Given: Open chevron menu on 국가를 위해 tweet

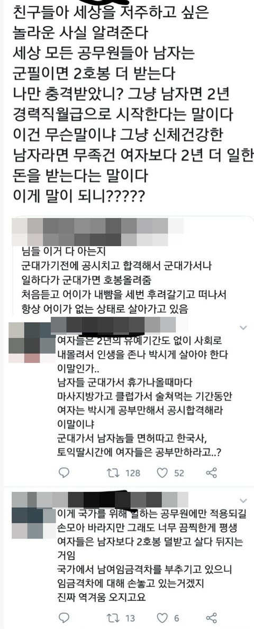Looking at the screenshot, I should pos(243,501).
